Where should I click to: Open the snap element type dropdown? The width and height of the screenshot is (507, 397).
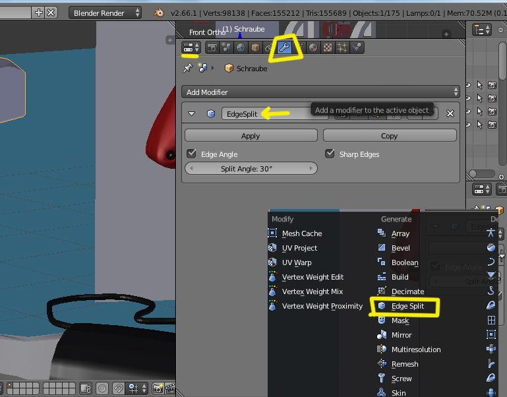(x=137, y=388)
